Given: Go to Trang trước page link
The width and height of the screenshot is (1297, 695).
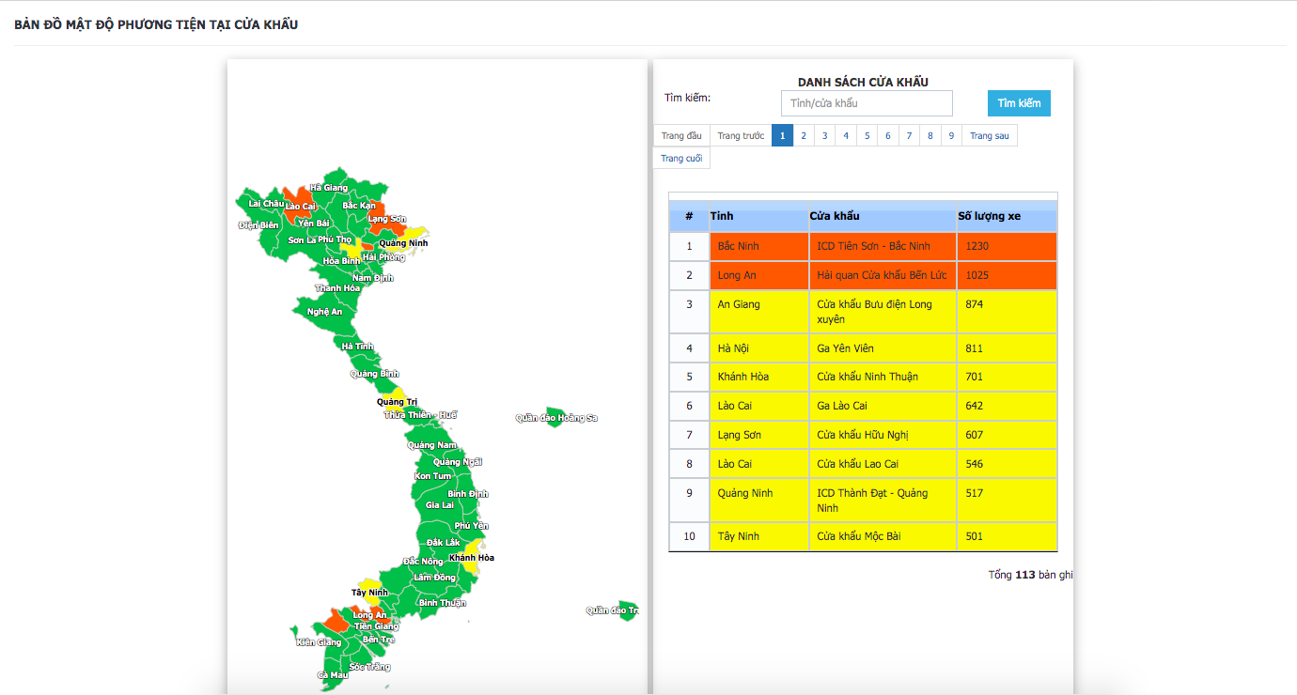Looking at the screenshot, I should click(x=741, y=136).
